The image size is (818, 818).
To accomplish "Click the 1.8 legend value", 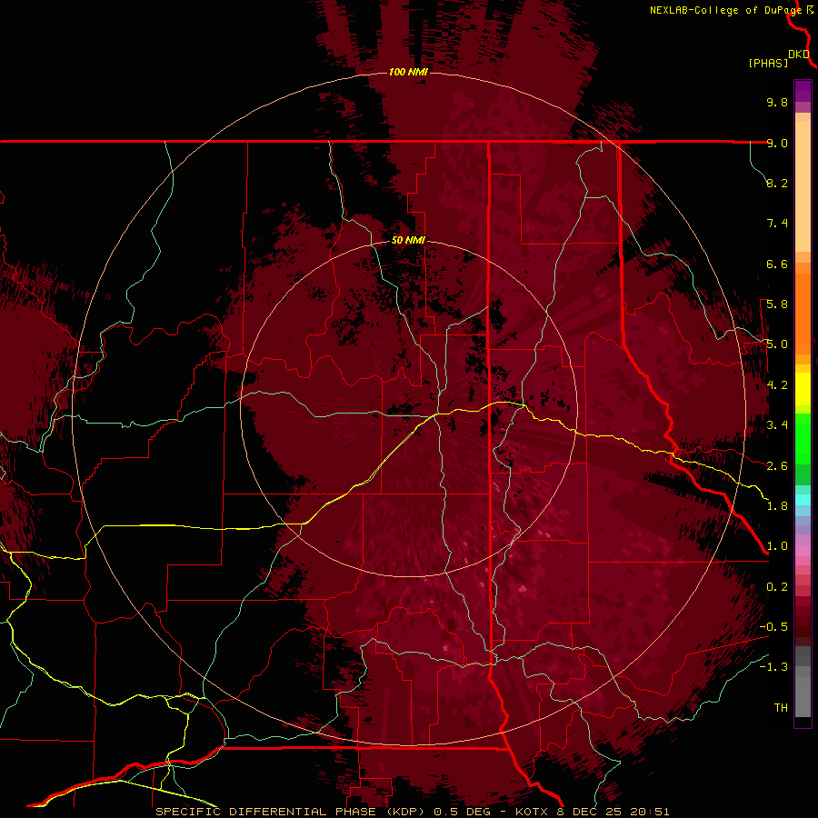I will (x=777, y=506).
